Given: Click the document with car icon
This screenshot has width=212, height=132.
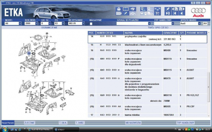Looking at the screenshot, I should tap(150, 13).
